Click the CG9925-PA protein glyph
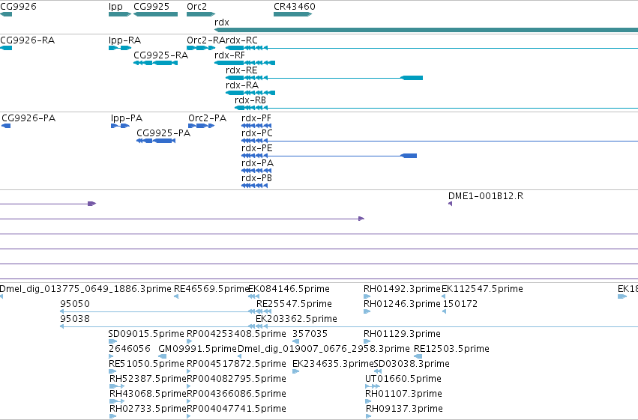 156,141
